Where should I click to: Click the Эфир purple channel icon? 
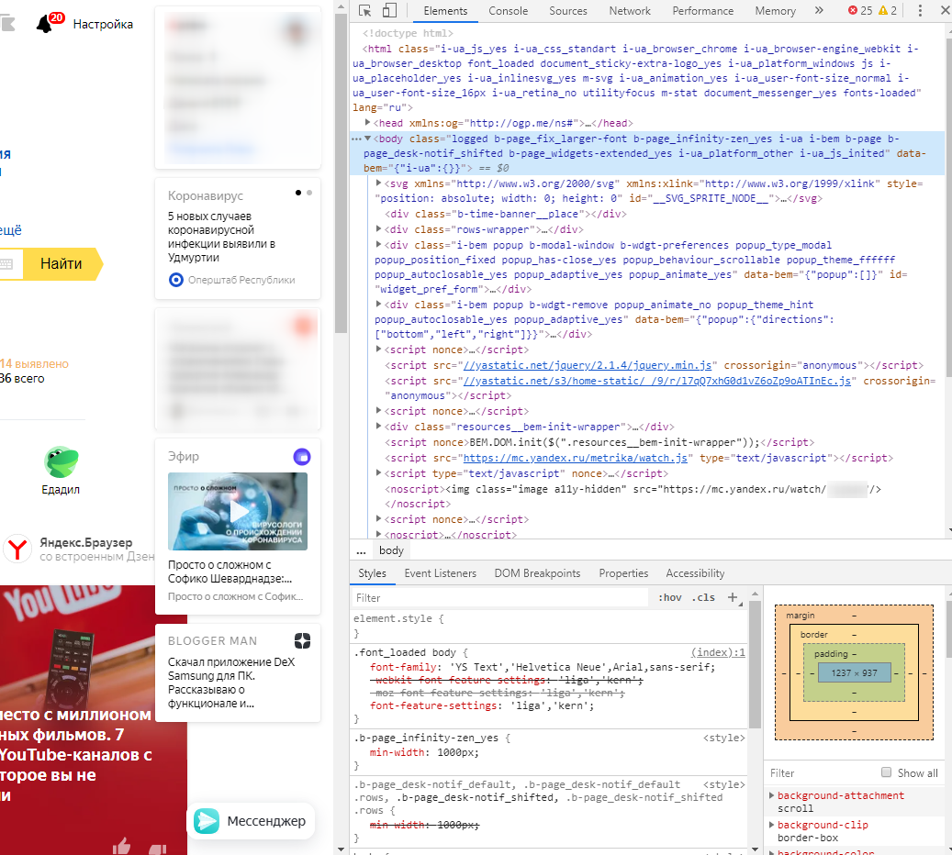coord(302,456)
